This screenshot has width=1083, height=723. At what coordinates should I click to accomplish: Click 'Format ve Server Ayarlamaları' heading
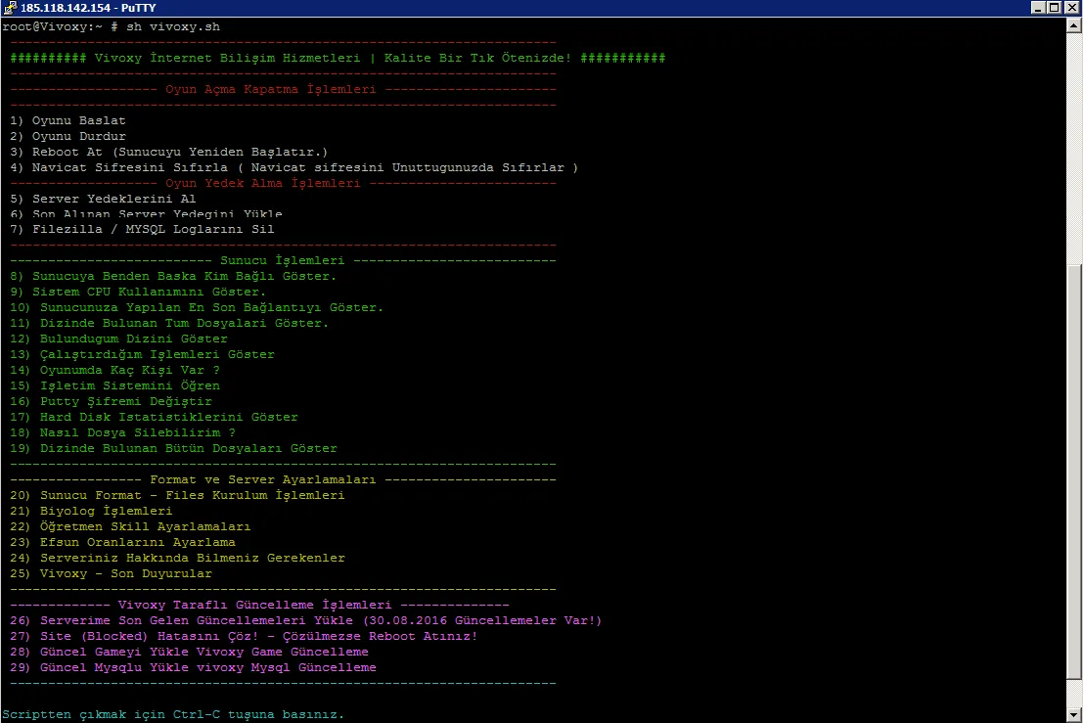(262, 480)
